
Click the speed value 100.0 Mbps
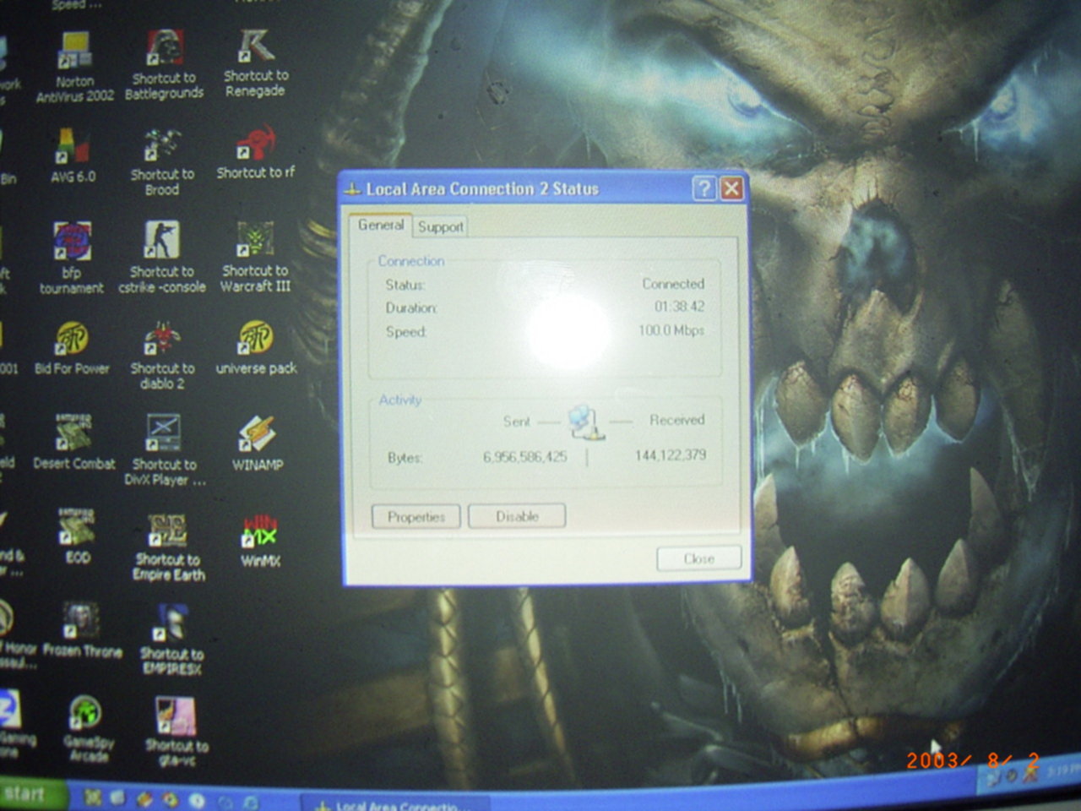671,330
